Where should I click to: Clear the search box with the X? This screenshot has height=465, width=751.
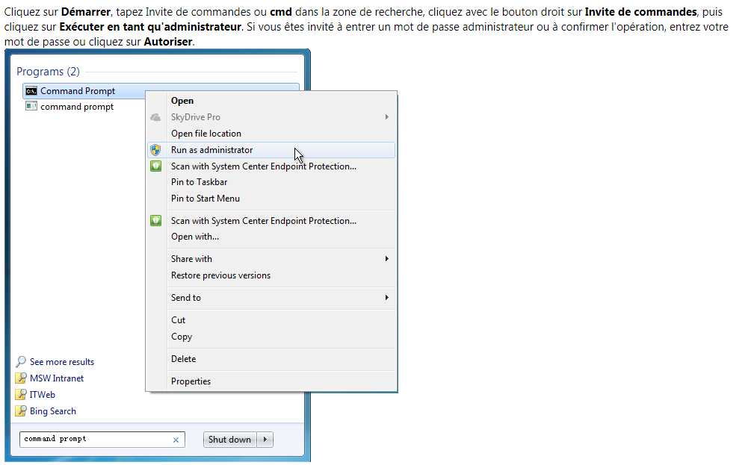point(176,440)
